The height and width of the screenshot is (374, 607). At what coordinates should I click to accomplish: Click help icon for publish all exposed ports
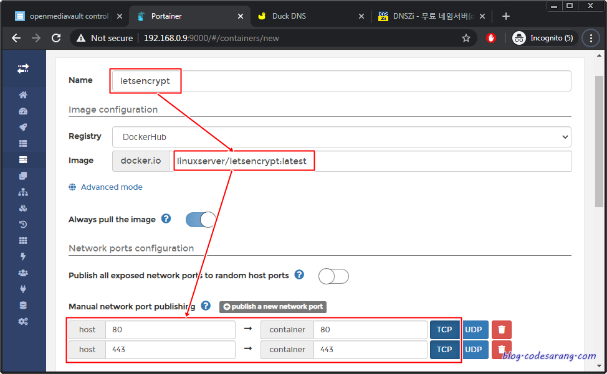(x=299, y=274)
